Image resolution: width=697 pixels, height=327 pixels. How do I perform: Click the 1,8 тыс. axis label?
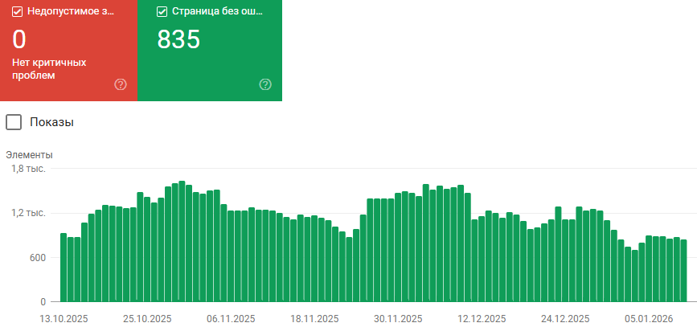pos(28,169)
